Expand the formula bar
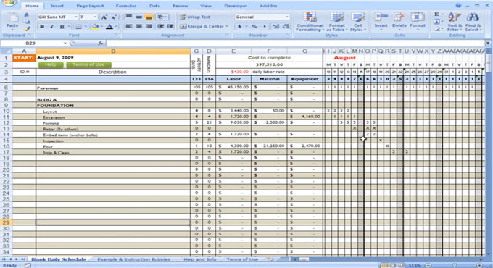 488,43
